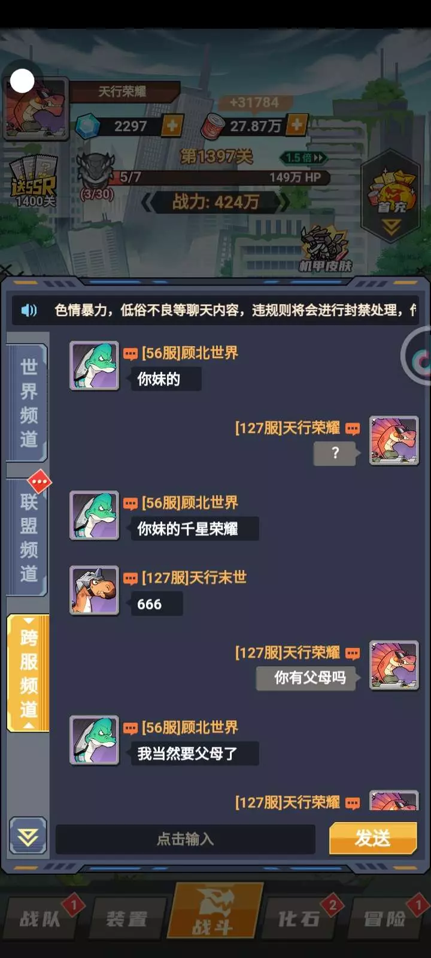Click the 发送 send button
This screenshot has width=431, height=958.
tap(373, 838)
